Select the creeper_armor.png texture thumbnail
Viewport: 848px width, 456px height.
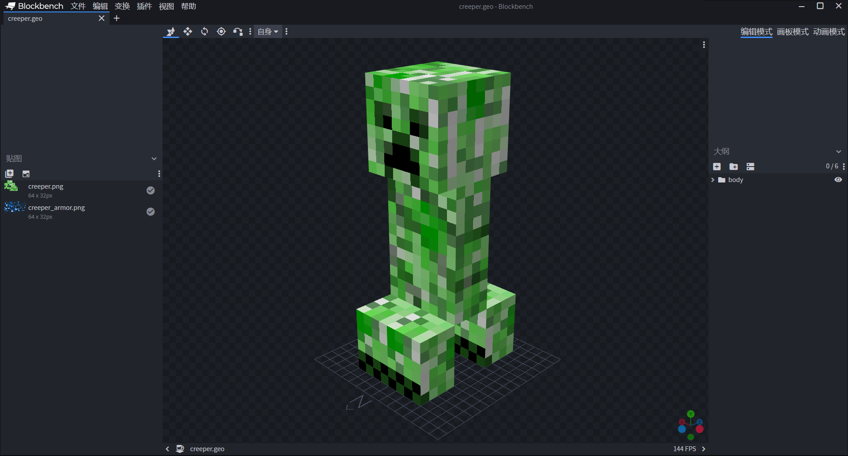[x=15, y=207]
